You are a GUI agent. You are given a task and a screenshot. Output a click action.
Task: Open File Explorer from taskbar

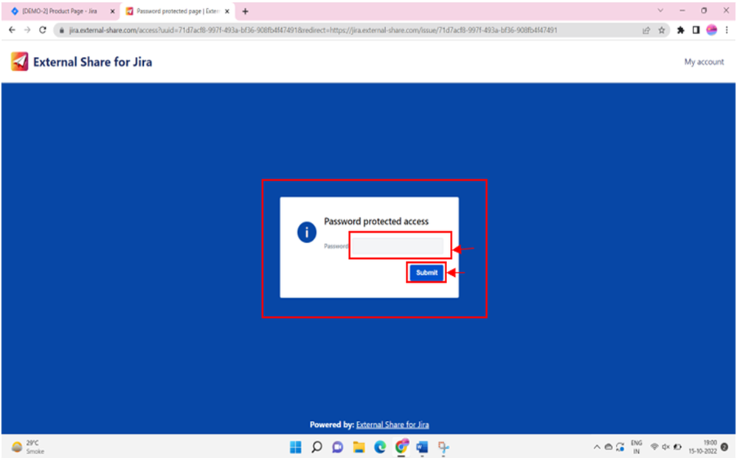(x=359, y=447)
